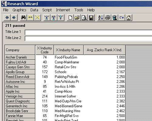Click the Title Line 1 input field
Image resolution: width=152 pixels, height=121 pixels.
point(88,32)
